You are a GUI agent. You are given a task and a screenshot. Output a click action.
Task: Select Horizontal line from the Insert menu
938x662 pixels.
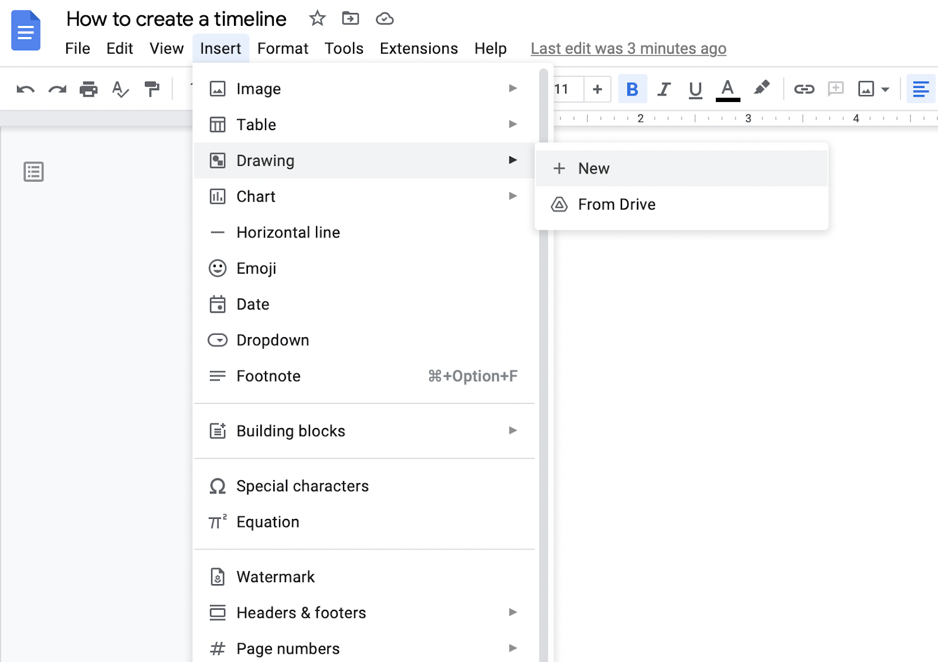point(288,232)
